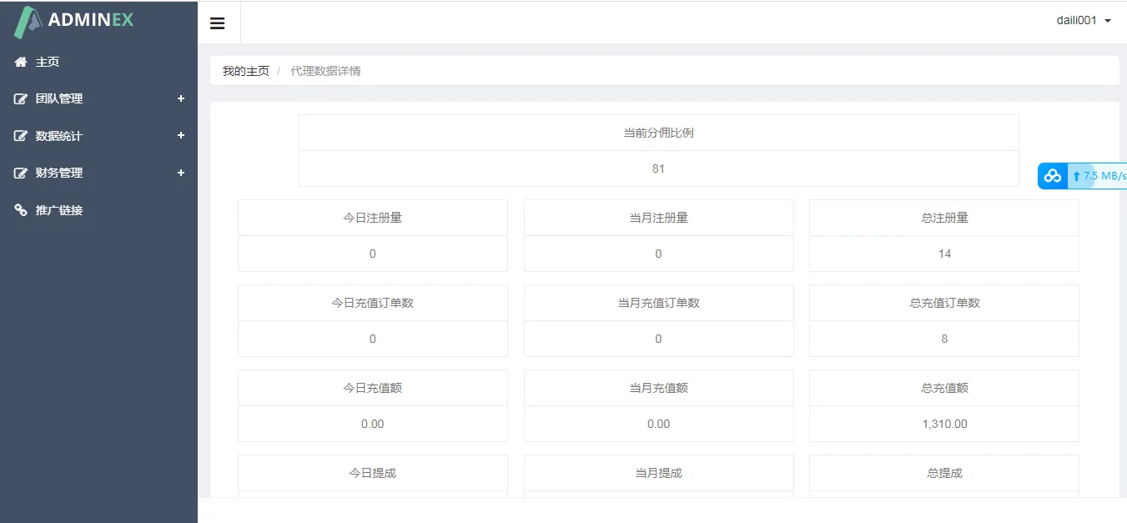Screen dimensions: 1127x523
Task: Click the 今日提成 header
Action: pyautogui.click(x=373, y=473)
